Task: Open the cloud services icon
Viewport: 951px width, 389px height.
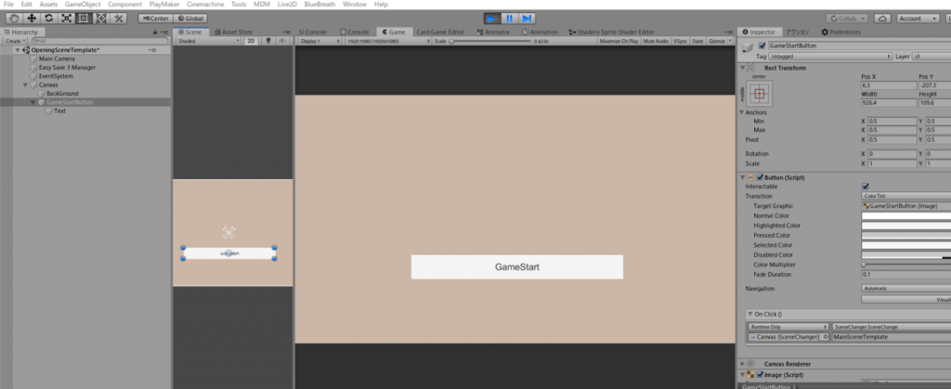Action: 883,18
